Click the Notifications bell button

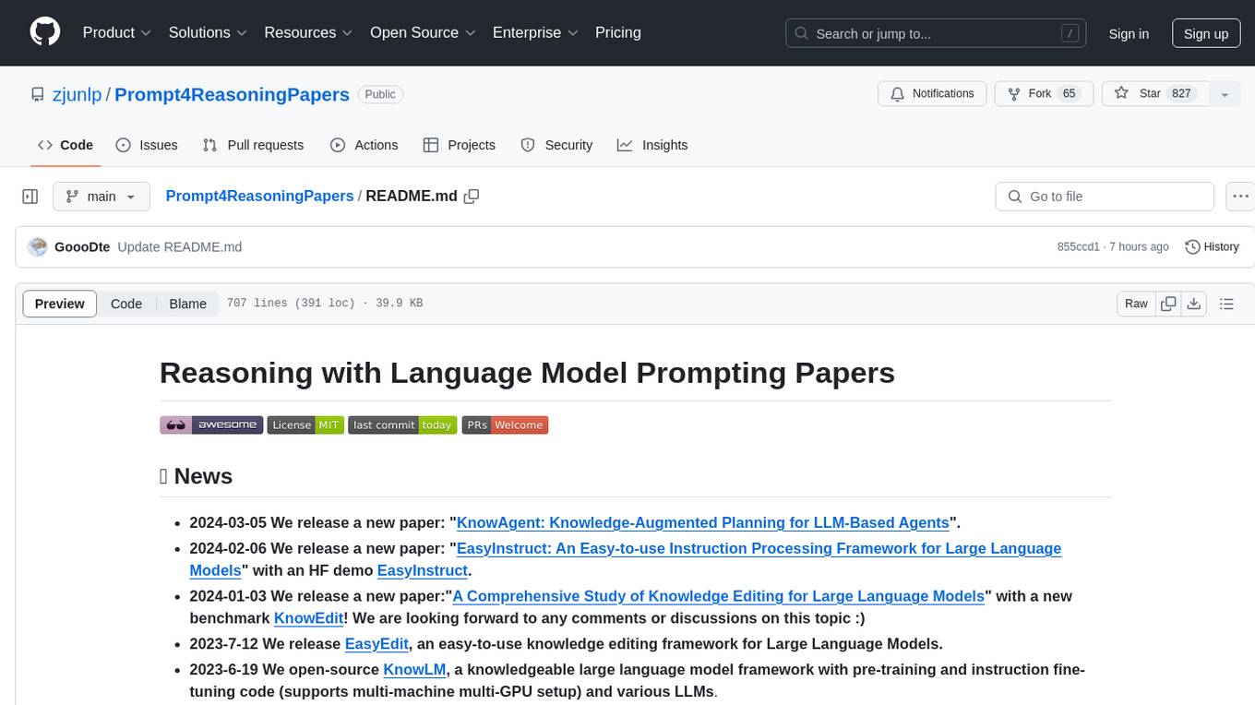tap(932, 94)
